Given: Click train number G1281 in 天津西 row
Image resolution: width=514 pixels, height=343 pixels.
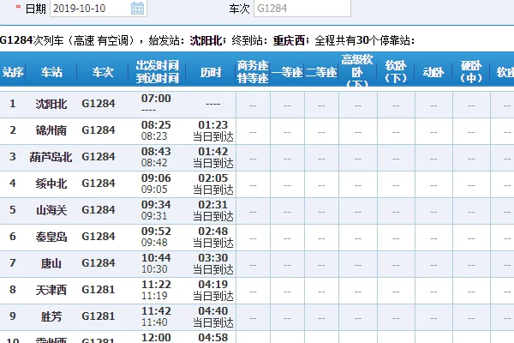Looking at the screenshot, I should (x=99, y=290).
